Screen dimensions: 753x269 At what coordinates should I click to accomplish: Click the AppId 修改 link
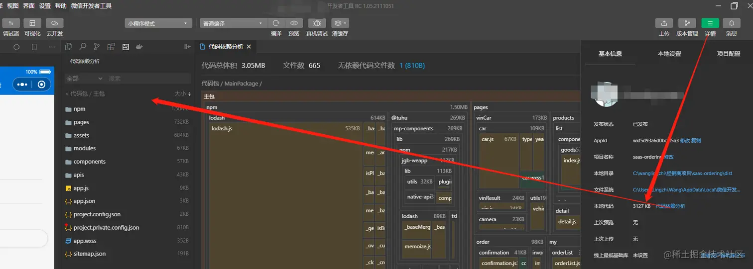685,141
